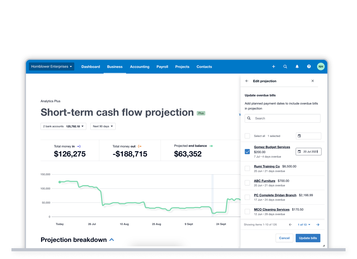Click the NH profile avatar

click(x=321, y=66)
